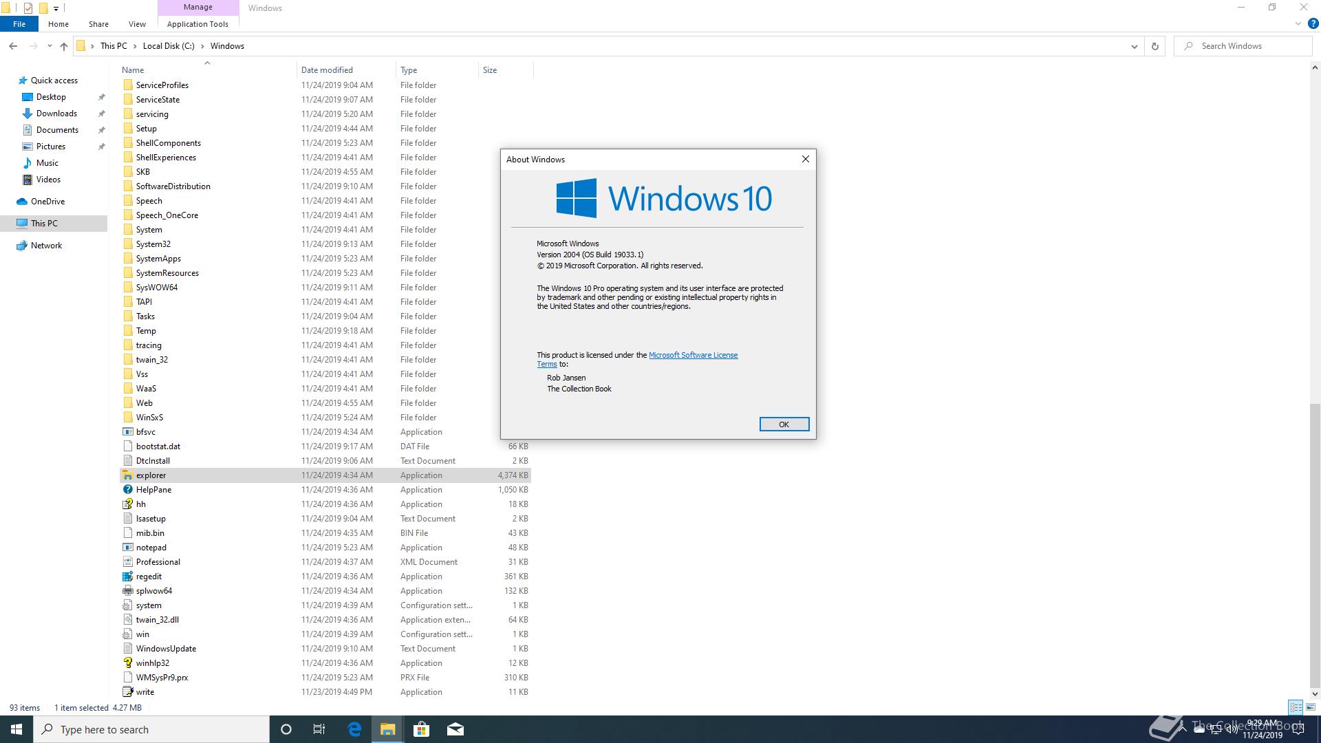
Task: Close the About Windows dialog
Action: (x=805, y=159)
